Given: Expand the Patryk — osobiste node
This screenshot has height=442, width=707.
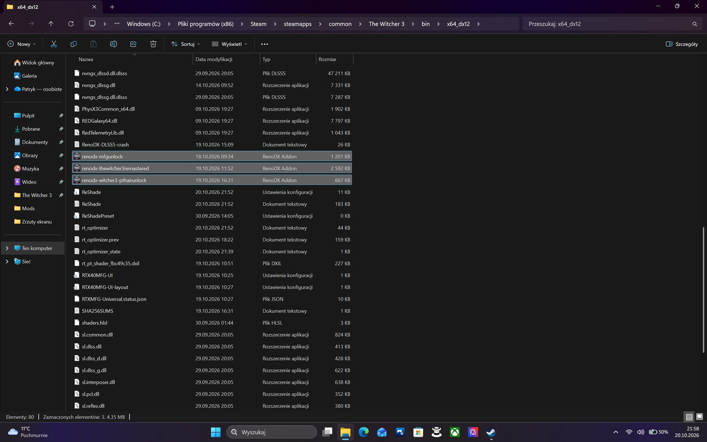Looking at the screenshot, I should (x=7, y=89).
